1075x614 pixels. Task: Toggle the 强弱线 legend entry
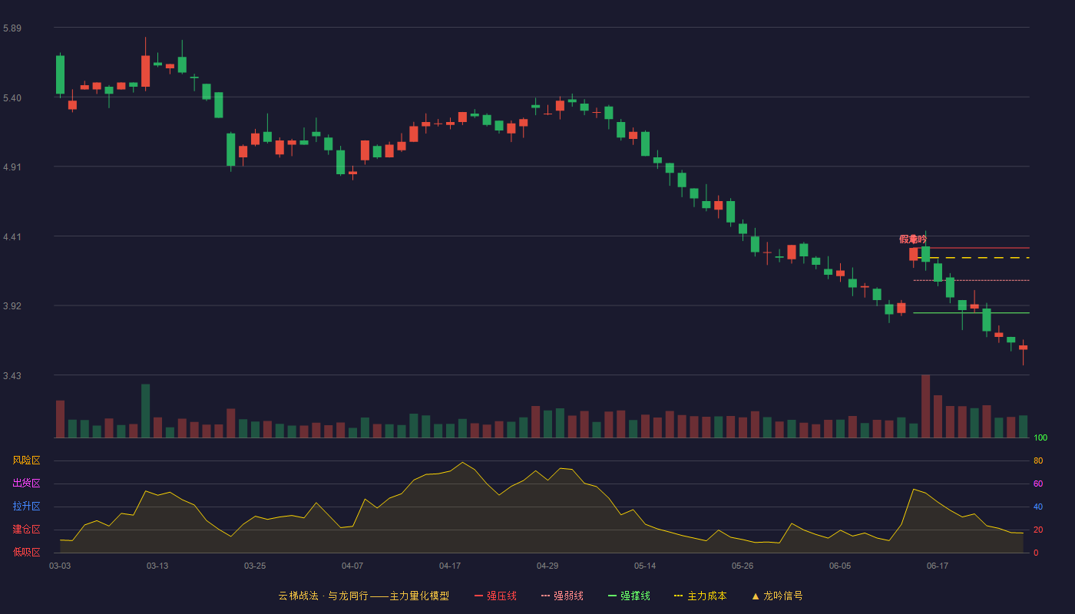(x=562, y=596)
